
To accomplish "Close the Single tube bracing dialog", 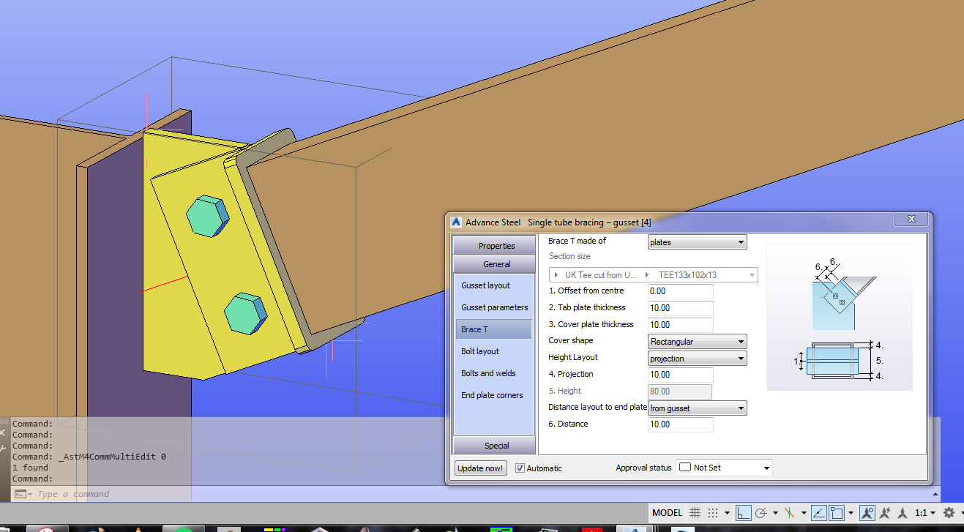I will click(x=912, y=219).
